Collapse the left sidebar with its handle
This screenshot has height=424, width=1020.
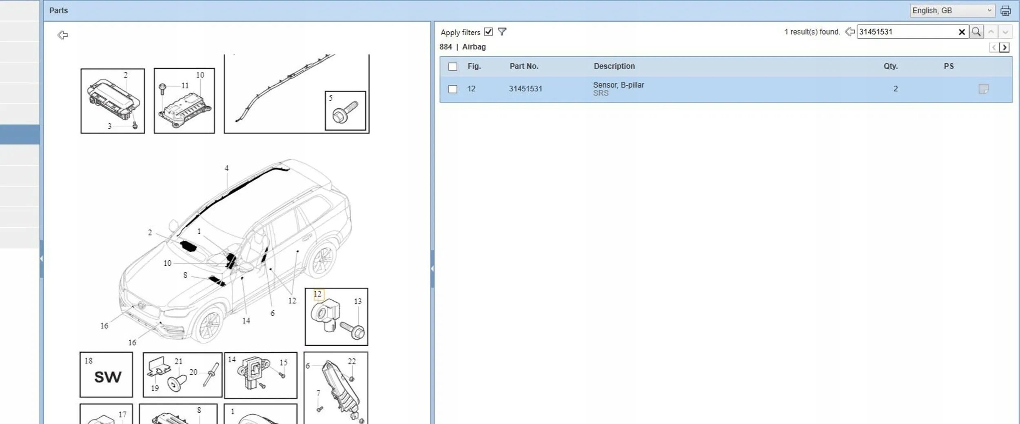[x=42, y=259]
